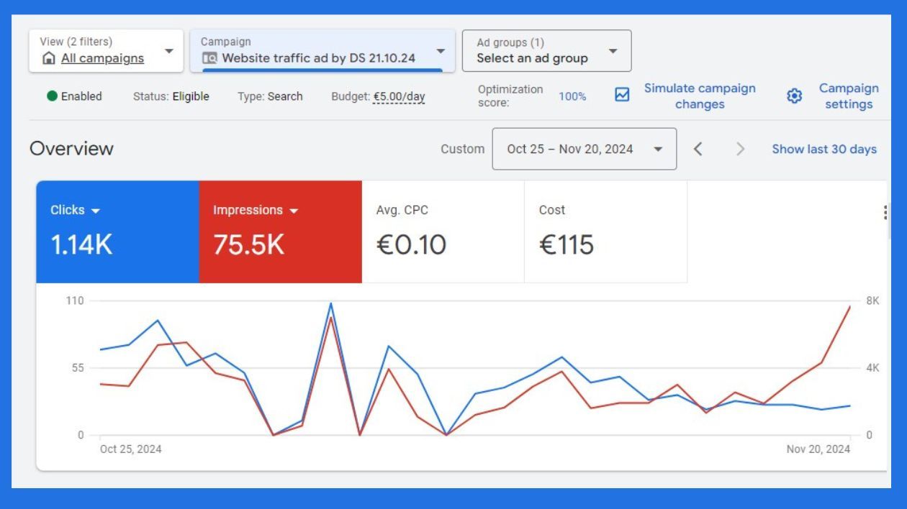Image resolution: width=907 pixels, height=509 pixels.
Task: Click the search campaign icon beside Website traffic ad
Action: pyautogui.click(x=209, y=58)
